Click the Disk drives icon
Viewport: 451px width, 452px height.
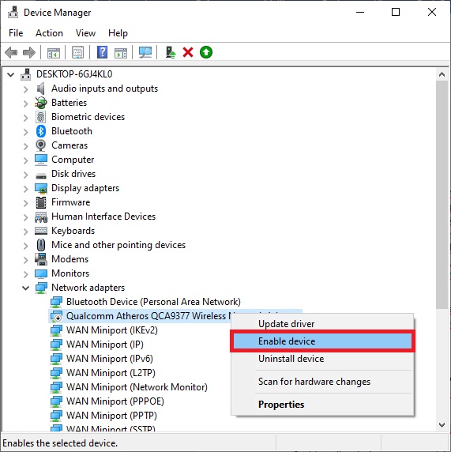(x=41, y=175)
